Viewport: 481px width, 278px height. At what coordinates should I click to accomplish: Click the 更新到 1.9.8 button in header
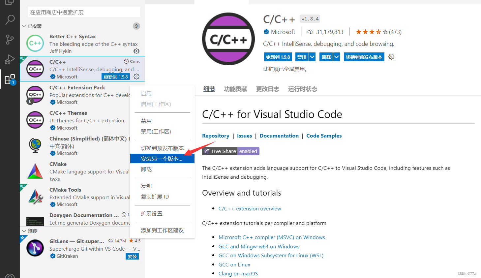point(278,57)
